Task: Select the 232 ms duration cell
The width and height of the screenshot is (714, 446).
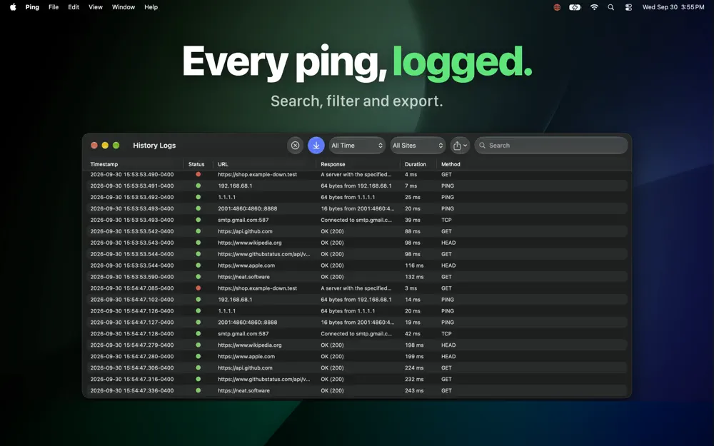Action: (x=414, y=379)
